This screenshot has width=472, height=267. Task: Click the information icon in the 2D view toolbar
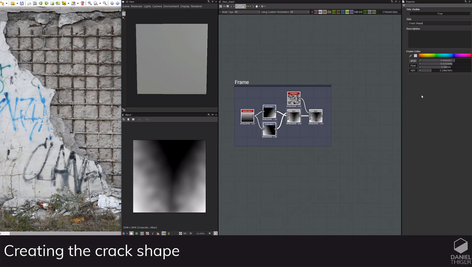point(153,233)
